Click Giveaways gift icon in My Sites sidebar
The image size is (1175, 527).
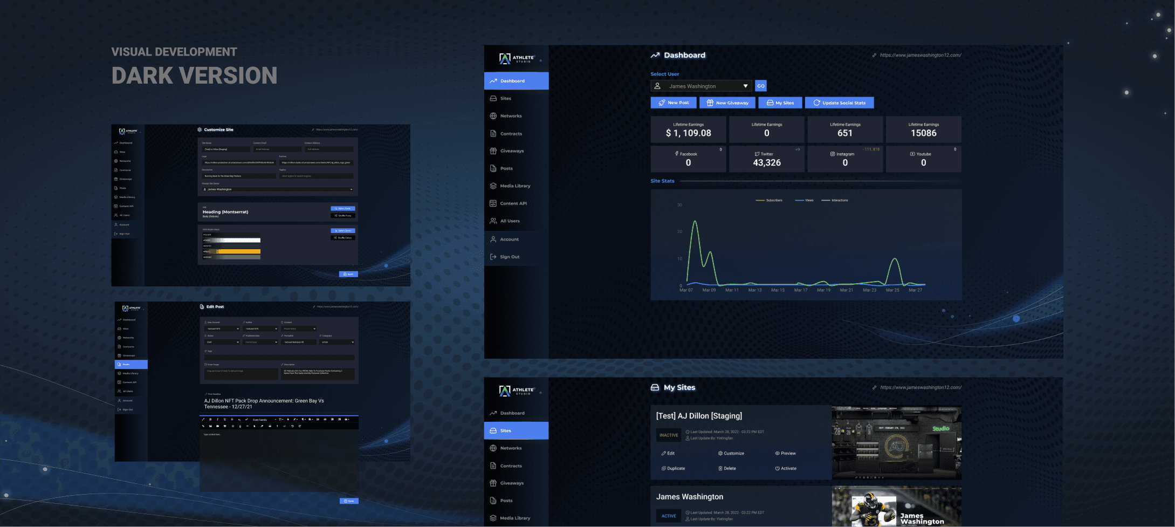(x=493, y=483)
